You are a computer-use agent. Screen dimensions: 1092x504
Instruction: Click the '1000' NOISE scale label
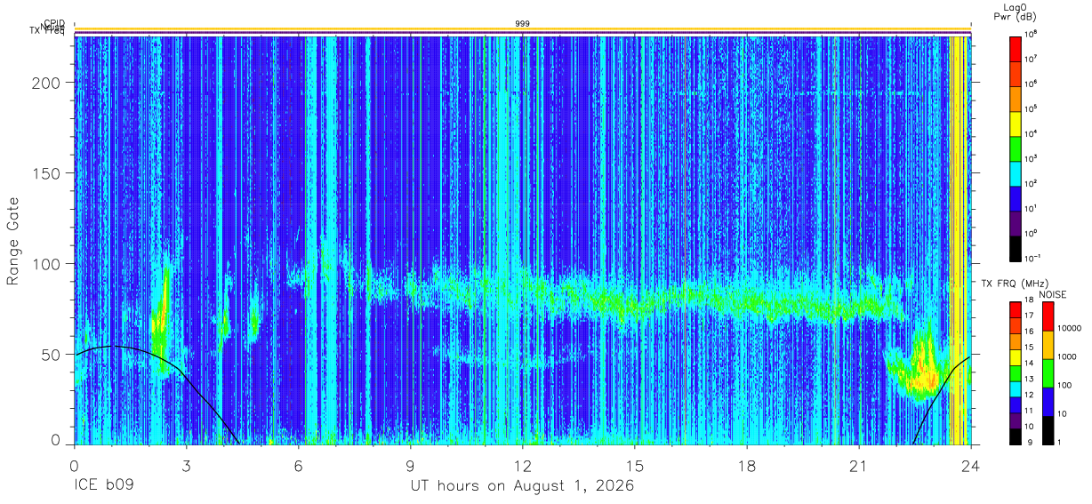(1066, 356)
